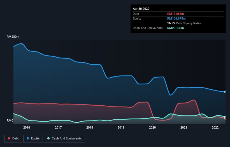The height and width of the screenshot is (147, 230).
Task: Click Cash And Equivalents label in tooltip
Action: click(x=148, y=28)
